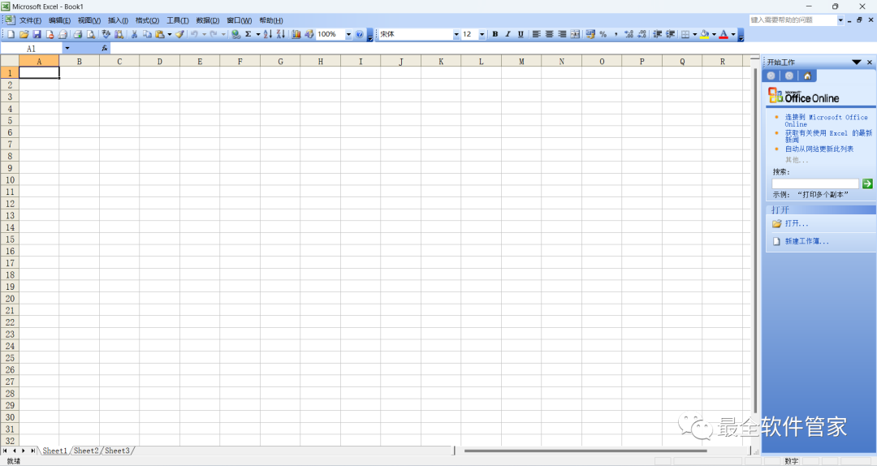Screen dimensions: 877x466
Task: Increase decimal places
Action: (x=629, y=34)
